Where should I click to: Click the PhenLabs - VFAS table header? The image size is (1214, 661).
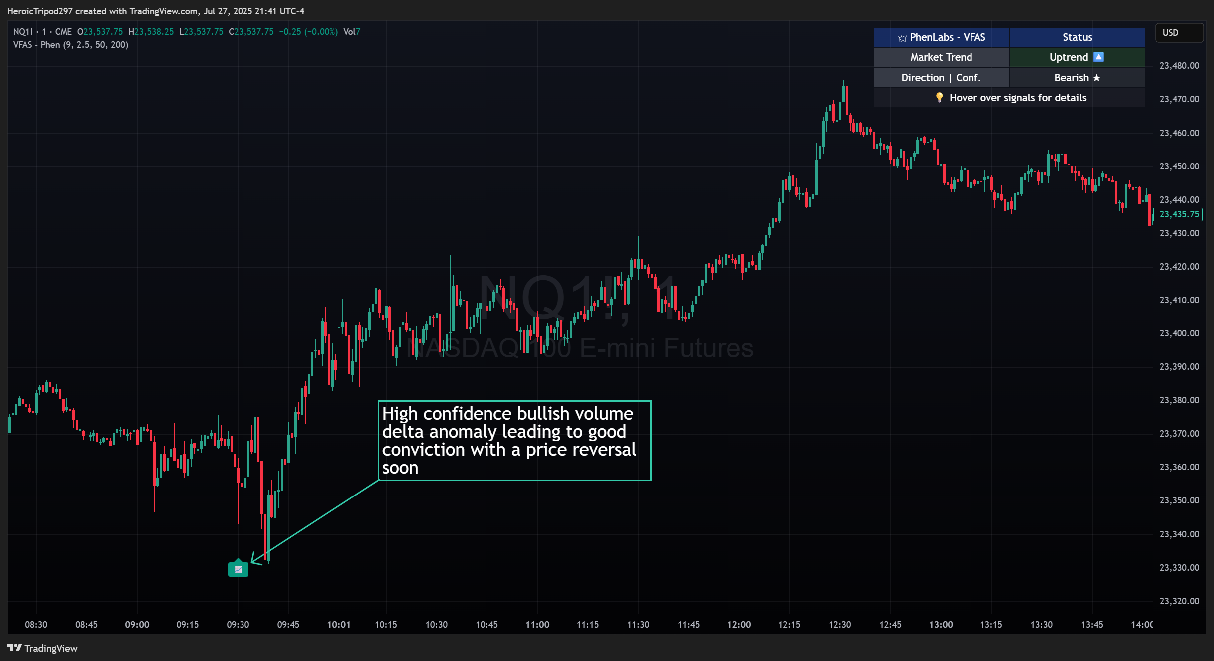(x=941, y=37)
